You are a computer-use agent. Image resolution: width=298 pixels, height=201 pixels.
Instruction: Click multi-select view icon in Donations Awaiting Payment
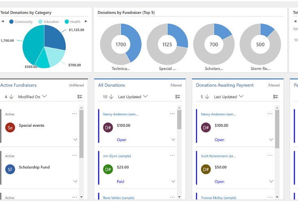(276, 97)
